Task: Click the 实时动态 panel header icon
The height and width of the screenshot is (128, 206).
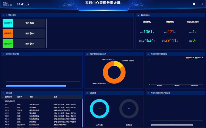Action: click(4, 93)
